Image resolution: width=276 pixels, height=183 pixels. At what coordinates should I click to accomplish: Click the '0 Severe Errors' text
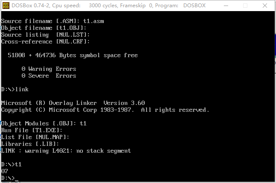click(x=49, y=76)
